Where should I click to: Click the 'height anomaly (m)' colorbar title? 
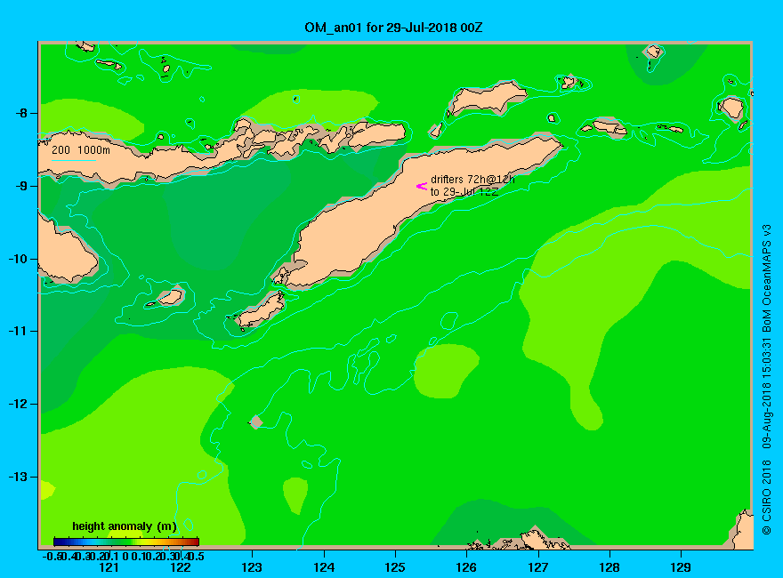click(125, 526)
